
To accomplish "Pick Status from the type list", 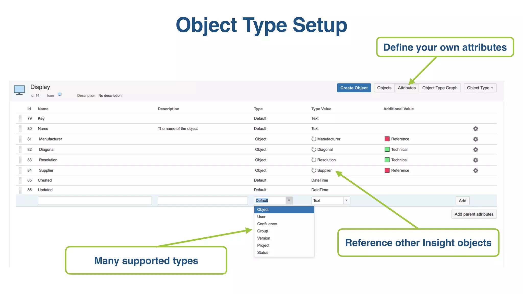I will coord(284,252).
